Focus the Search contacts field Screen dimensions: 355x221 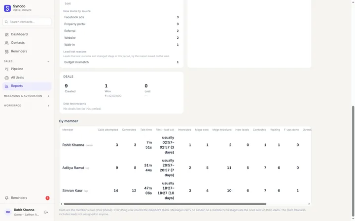[27, 22]
